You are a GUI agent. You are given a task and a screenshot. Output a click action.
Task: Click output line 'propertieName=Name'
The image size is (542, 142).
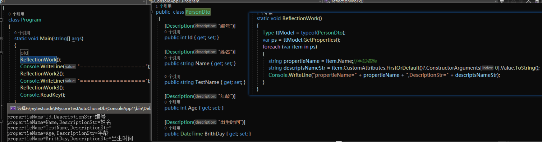[x=59, y=122]
